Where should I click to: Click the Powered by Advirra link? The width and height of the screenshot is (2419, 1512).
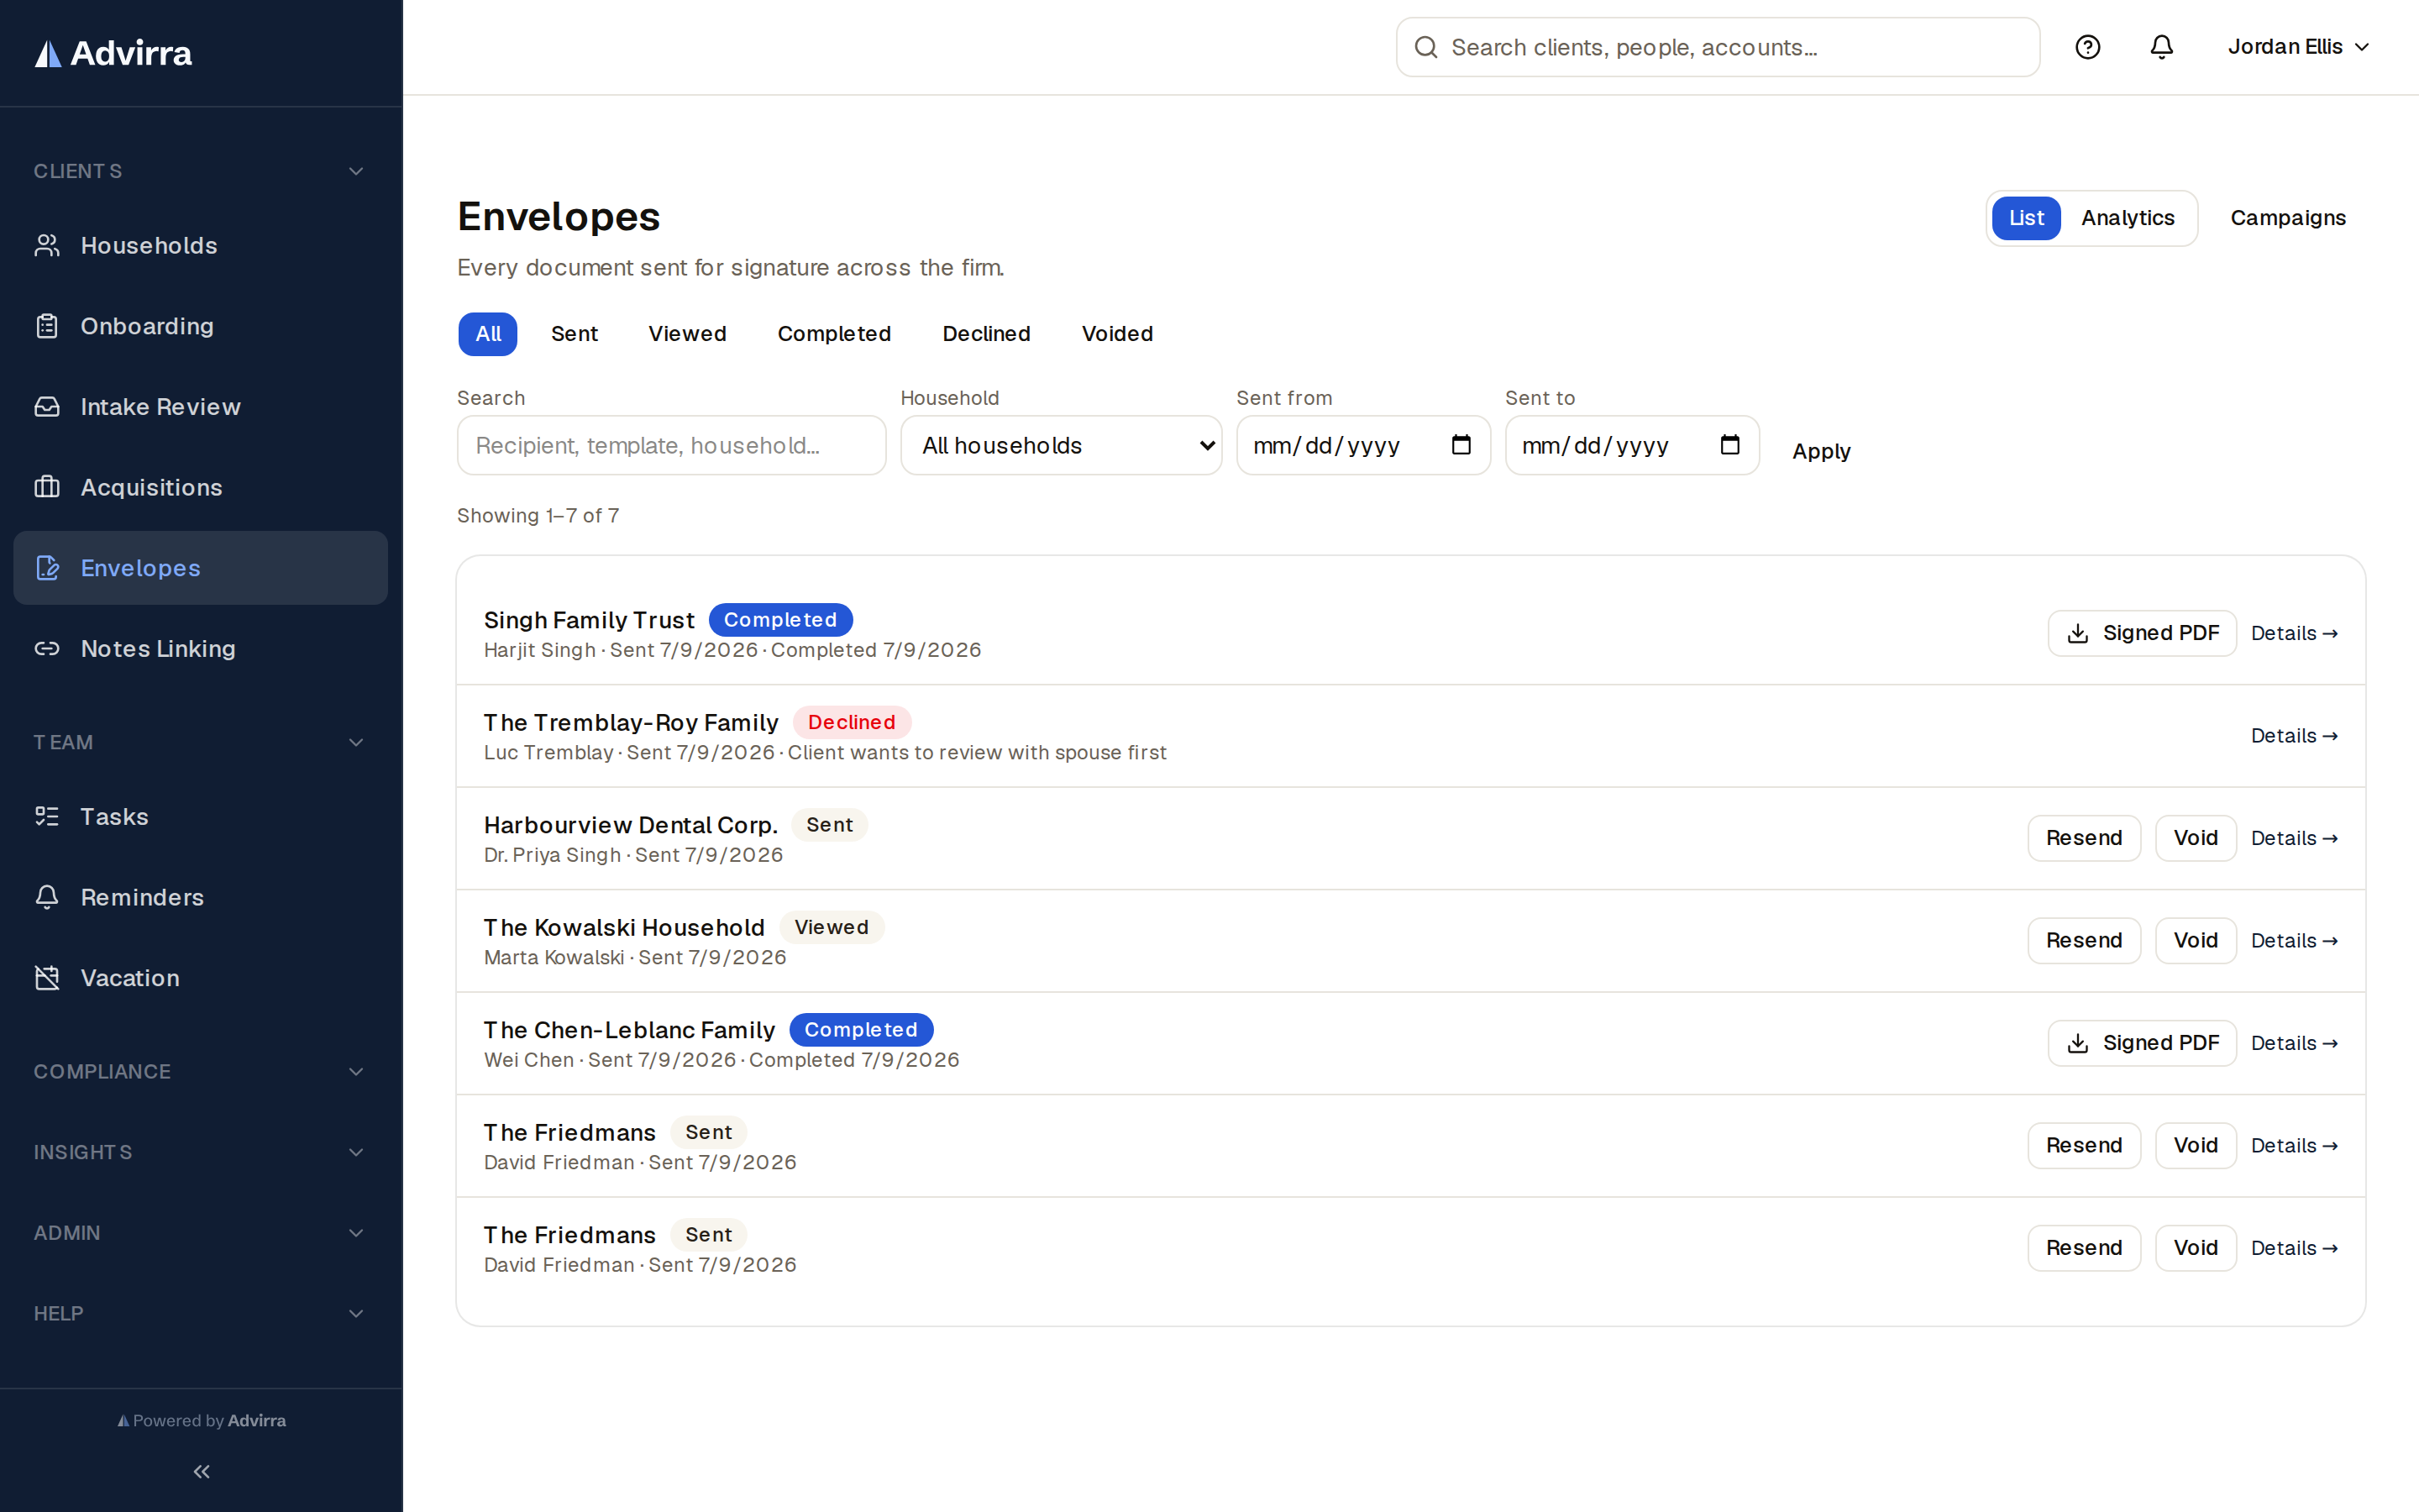click(x=201, y=1420)
